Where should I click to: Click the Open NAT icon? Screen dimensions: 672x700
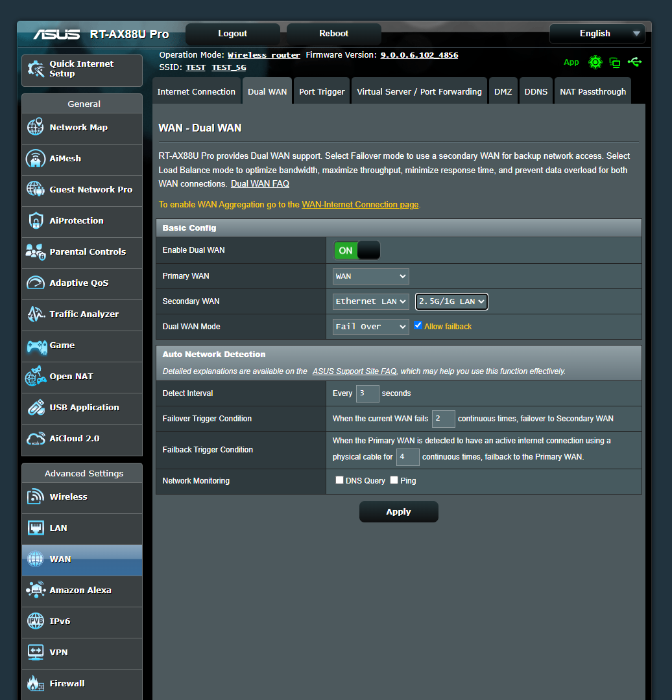[36, 376]
